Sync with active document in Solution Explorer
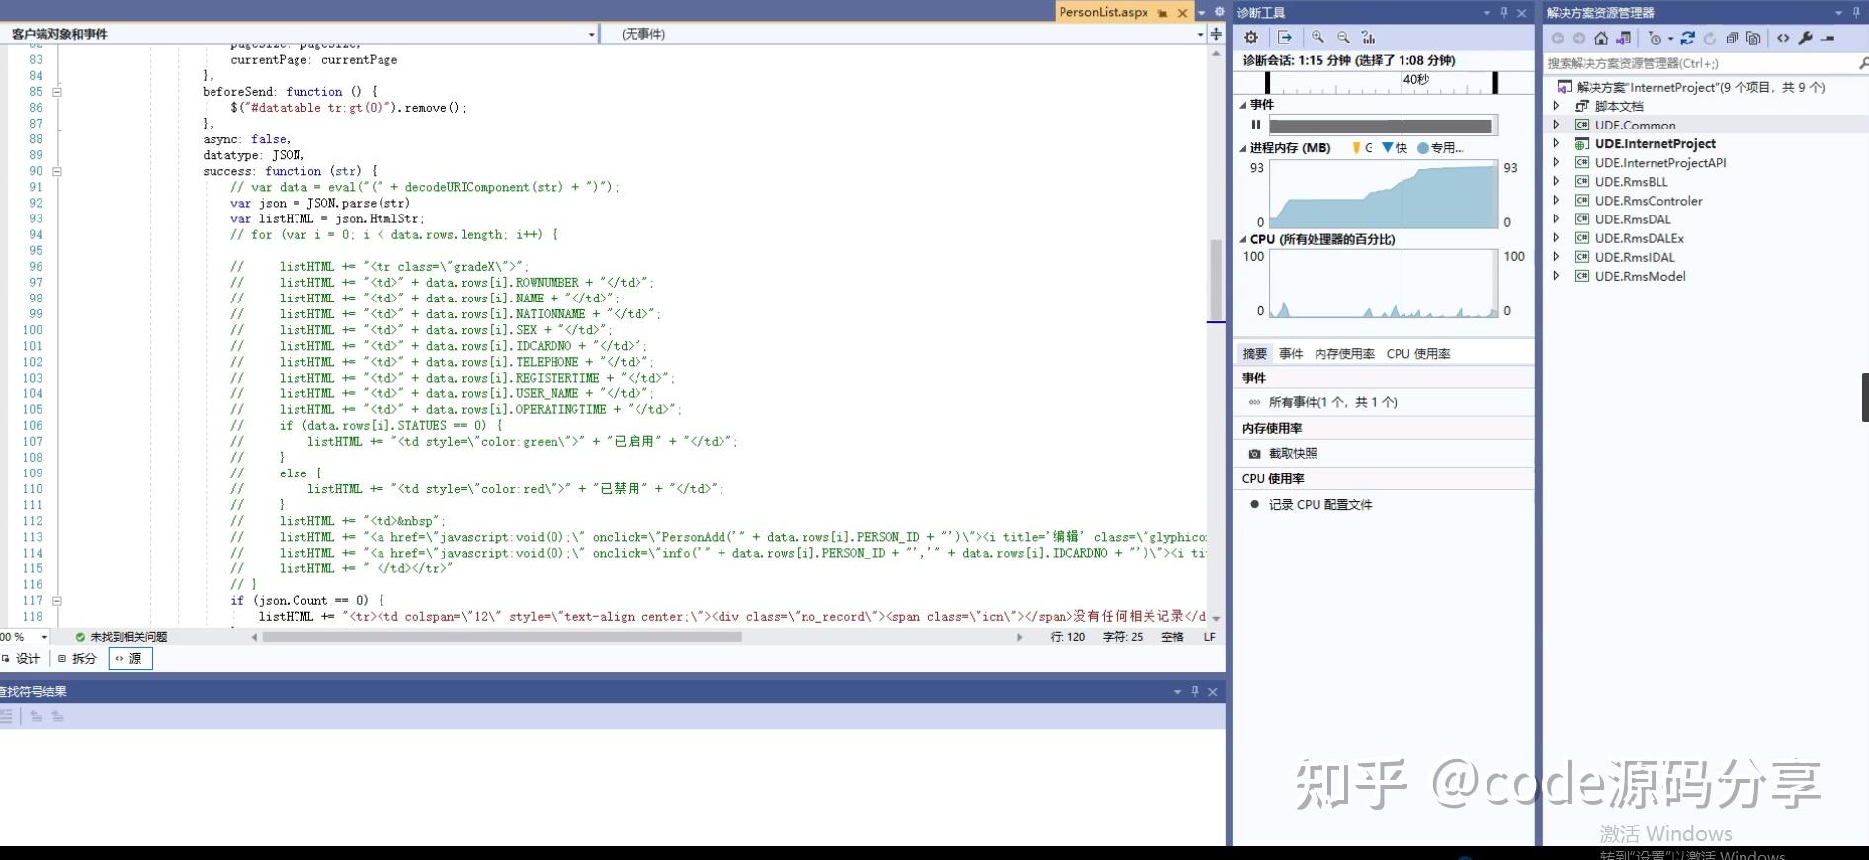The image size is (1869, 860). point(1687,39)
